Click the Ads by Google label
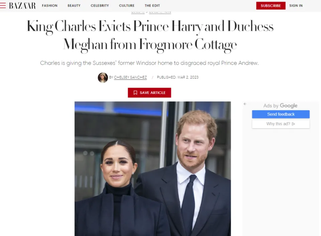 click(281, 106)
